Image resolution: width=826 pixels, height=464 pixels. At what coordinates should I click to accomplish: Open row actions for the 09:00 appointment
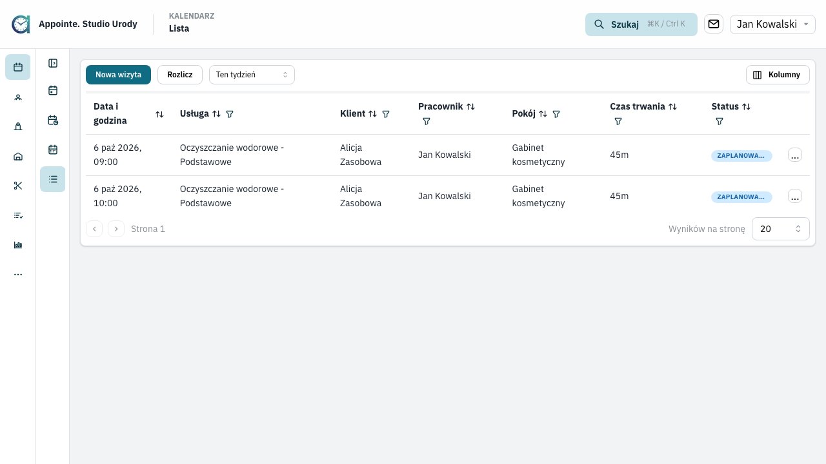pyautogui.click(x=795, y=155)
